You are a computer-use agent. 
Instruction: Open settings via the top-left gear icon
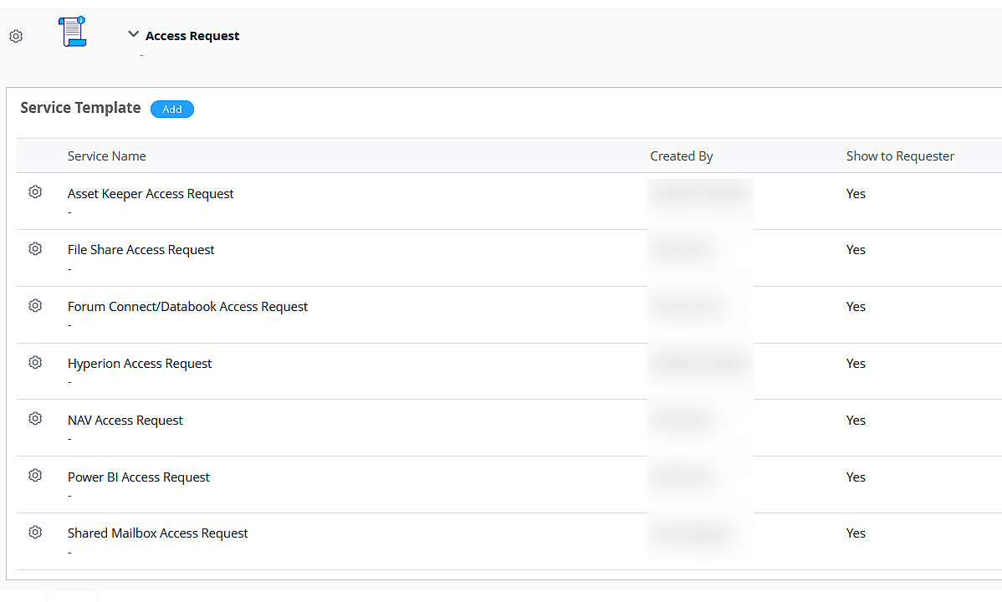[x=15, y=36]
